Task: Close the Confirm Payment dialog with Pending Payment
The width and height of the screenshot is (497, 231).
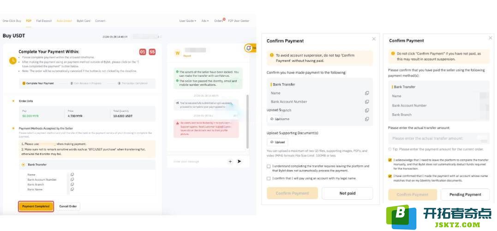Action: pos(491,38)
